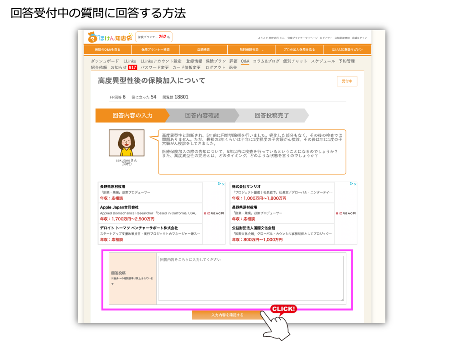Open 店舗検索 in orange nav
The image size is (460, 343).
(203, 49)
